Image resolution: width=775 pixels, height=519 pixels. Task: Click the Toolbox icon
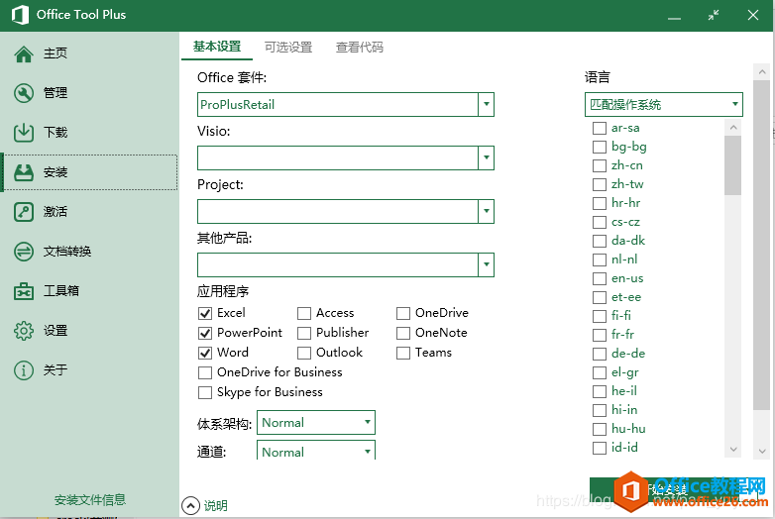tap(24, 291)
